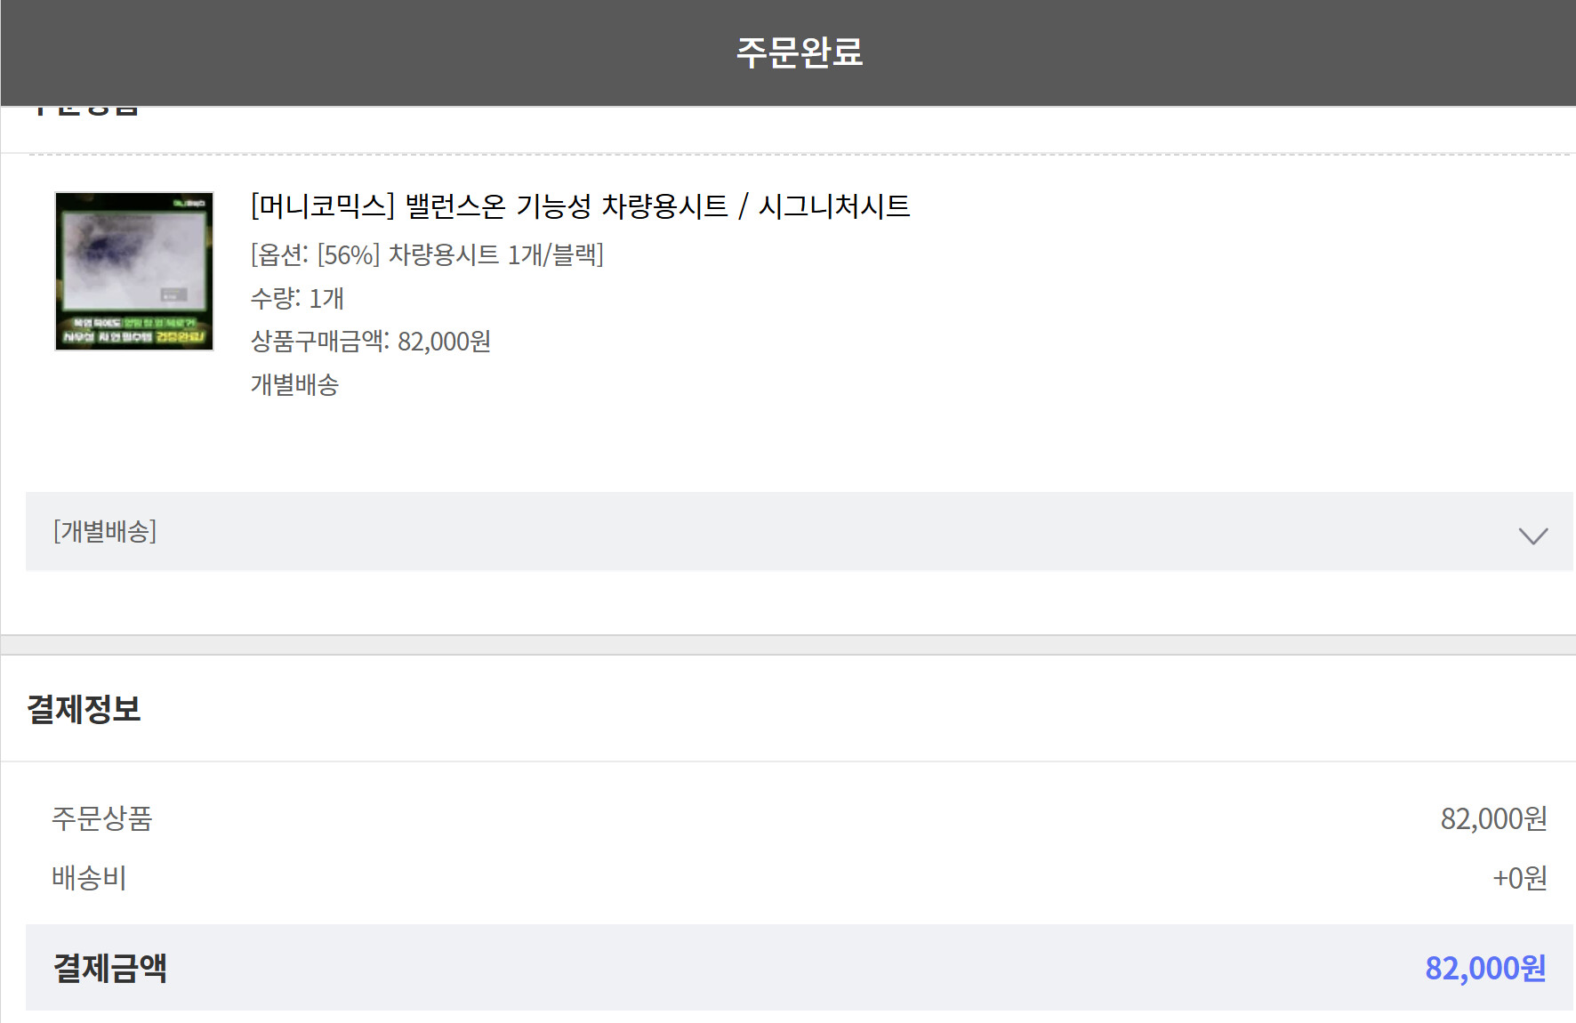Click the 결제금액 total label
Screen dimensions: 1576x1023
pyautogui.click(x=110, y=968)
